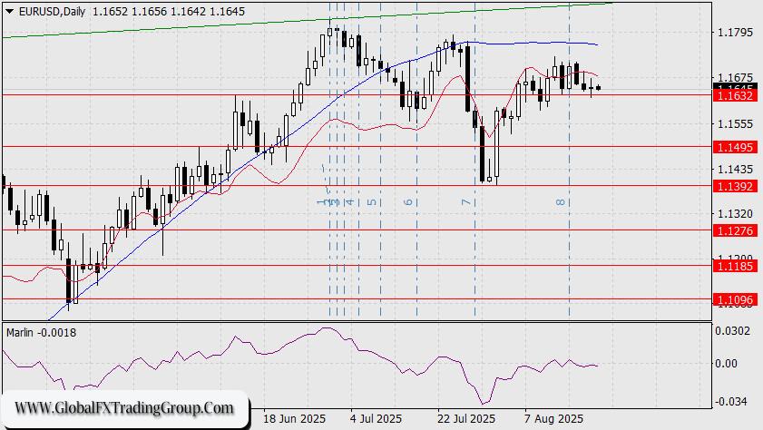Click the 1.1185 price level label
The height and width of the screenshot is (430, 763).
click(x=731, y=267)
